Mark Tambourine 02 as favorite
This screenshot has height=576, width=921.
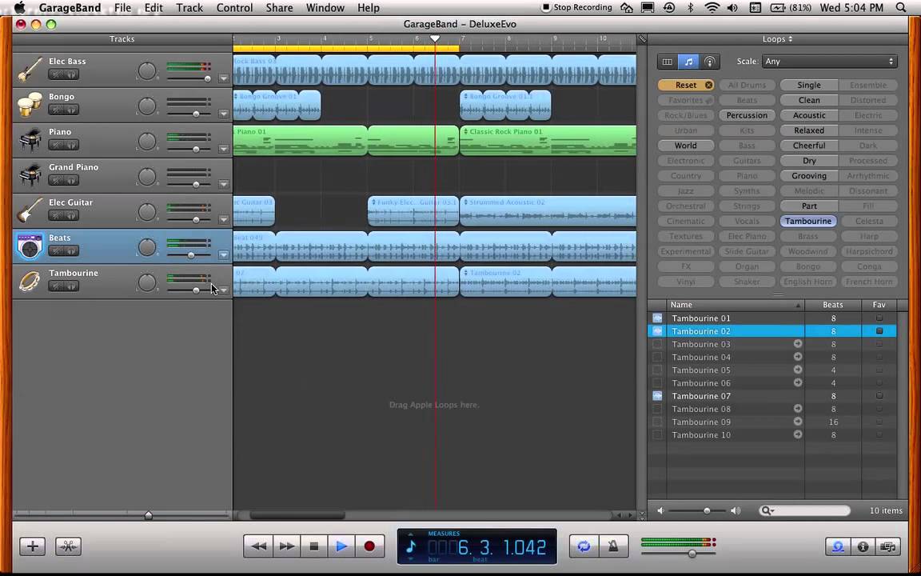click(x=879, y=331)
